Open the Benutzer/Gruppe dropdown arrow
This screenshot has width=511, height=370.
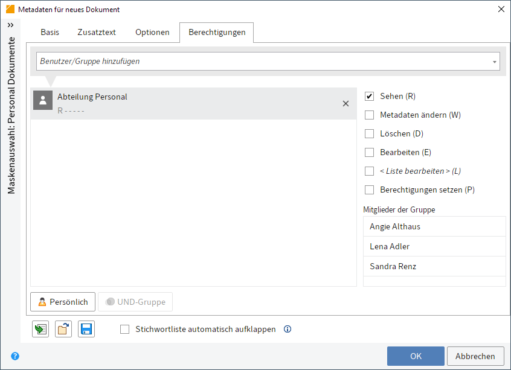pyautogui.click(x=494, y=62)
